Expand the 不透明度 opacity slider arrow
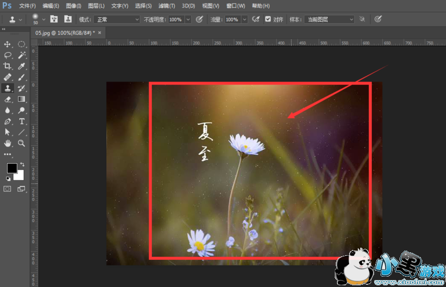 188,19
